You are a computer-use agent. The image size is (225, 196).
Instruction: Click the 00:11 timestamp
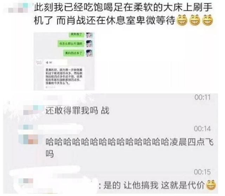click(202, 97)
